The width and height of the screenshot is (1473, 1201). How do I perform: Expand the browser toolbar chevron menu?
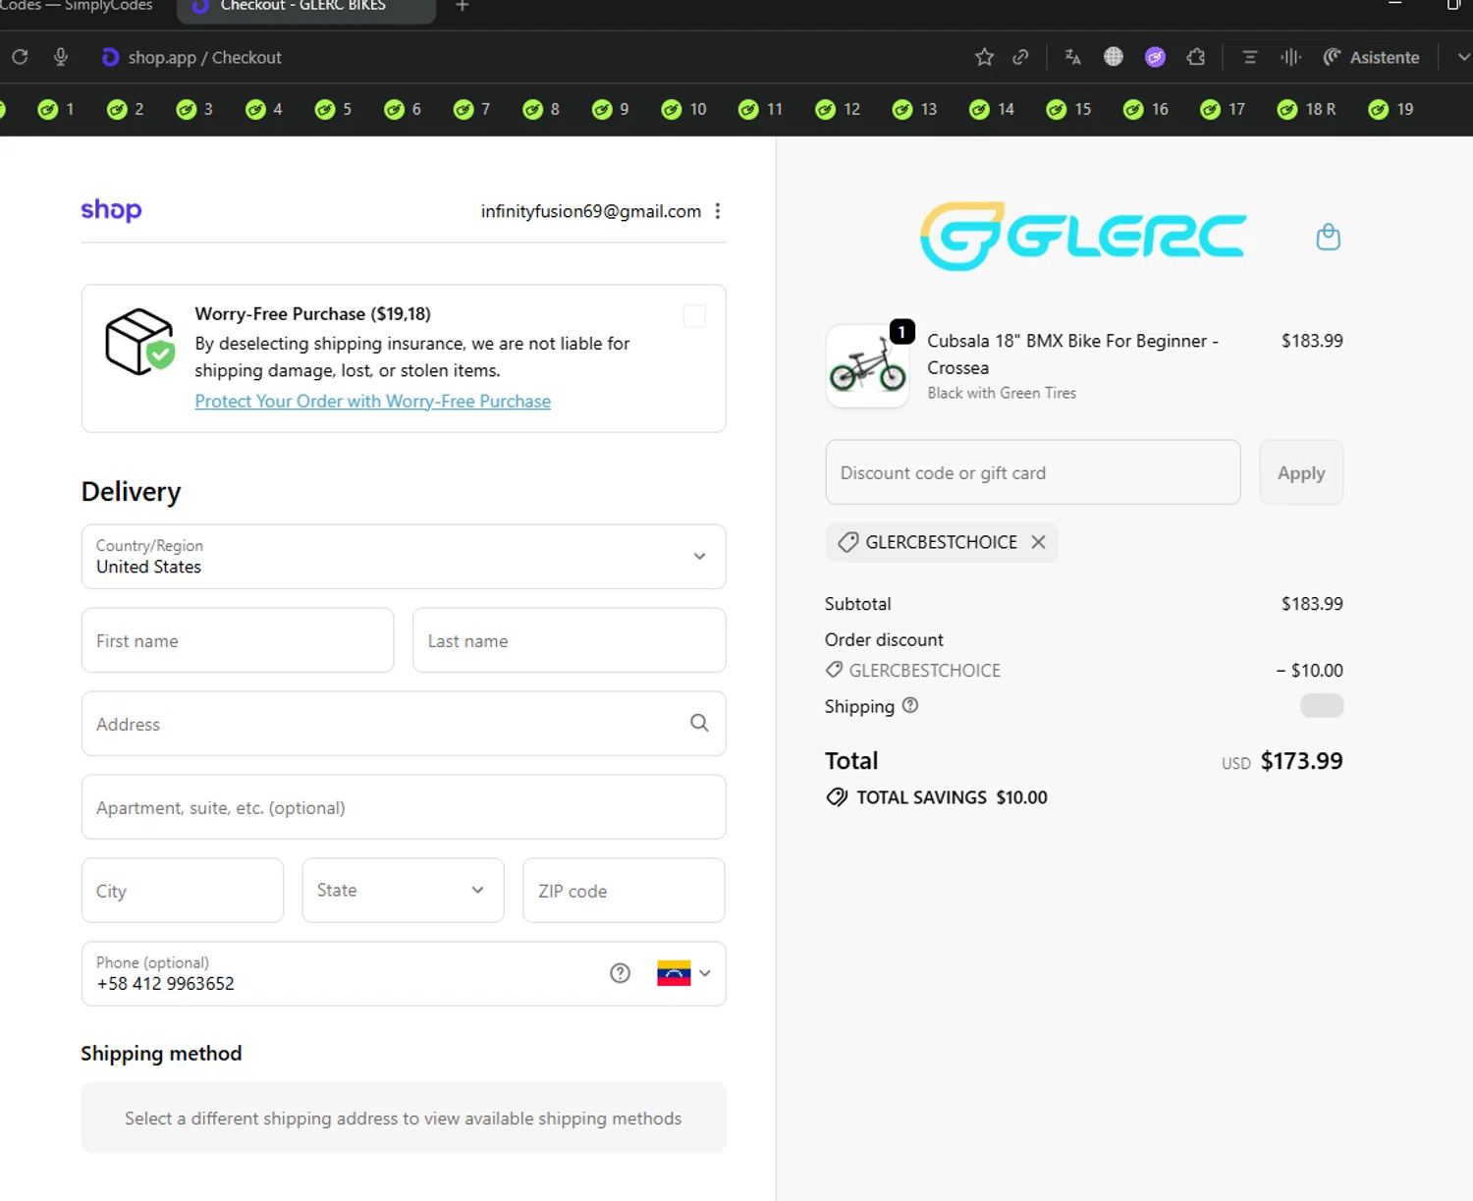(x=1462, y=57)
